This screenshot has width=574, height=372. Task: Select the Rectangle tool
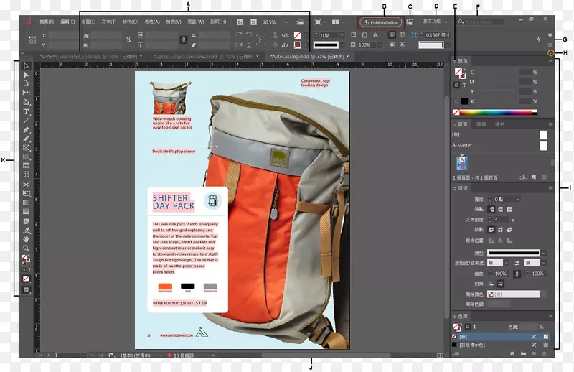(26, 157)
